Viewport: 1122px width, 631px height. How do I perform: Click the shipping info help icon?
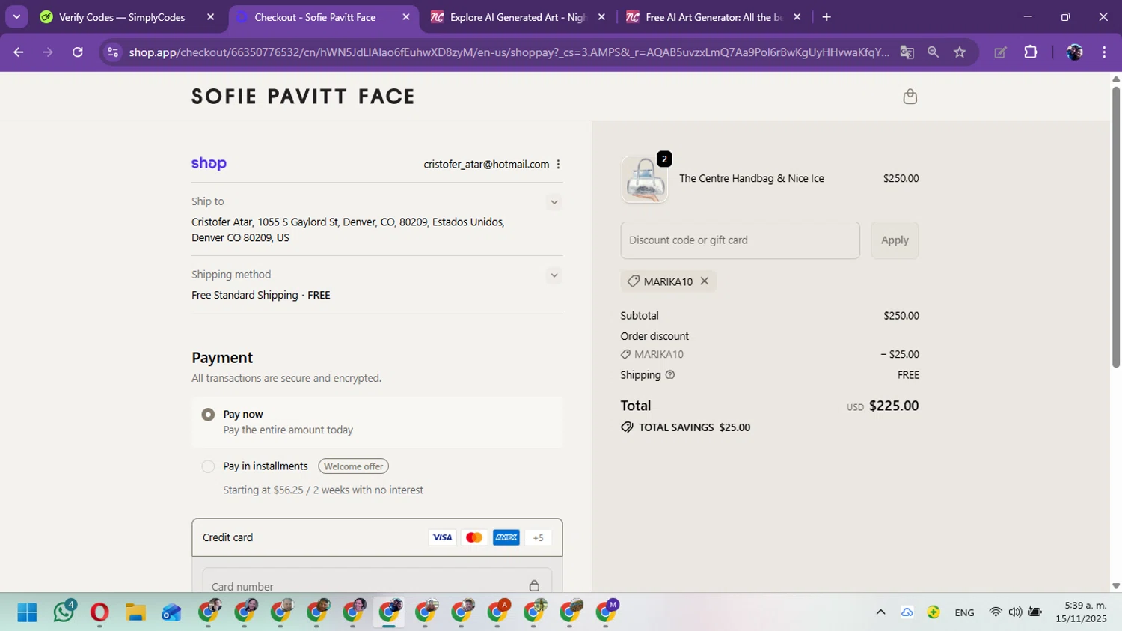click(x=670, y=375)
